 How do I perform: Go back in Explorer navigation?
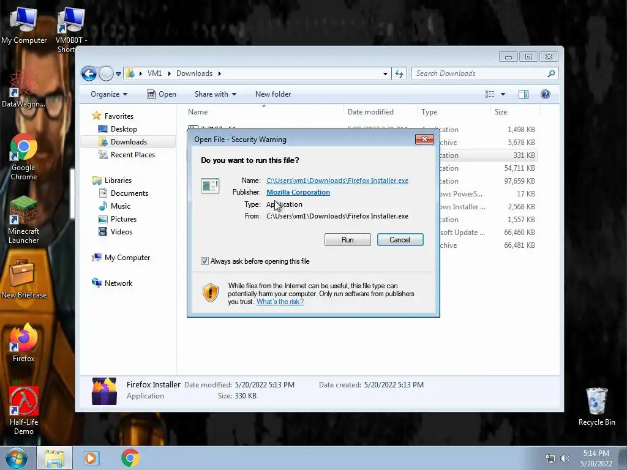coord(89,73)
